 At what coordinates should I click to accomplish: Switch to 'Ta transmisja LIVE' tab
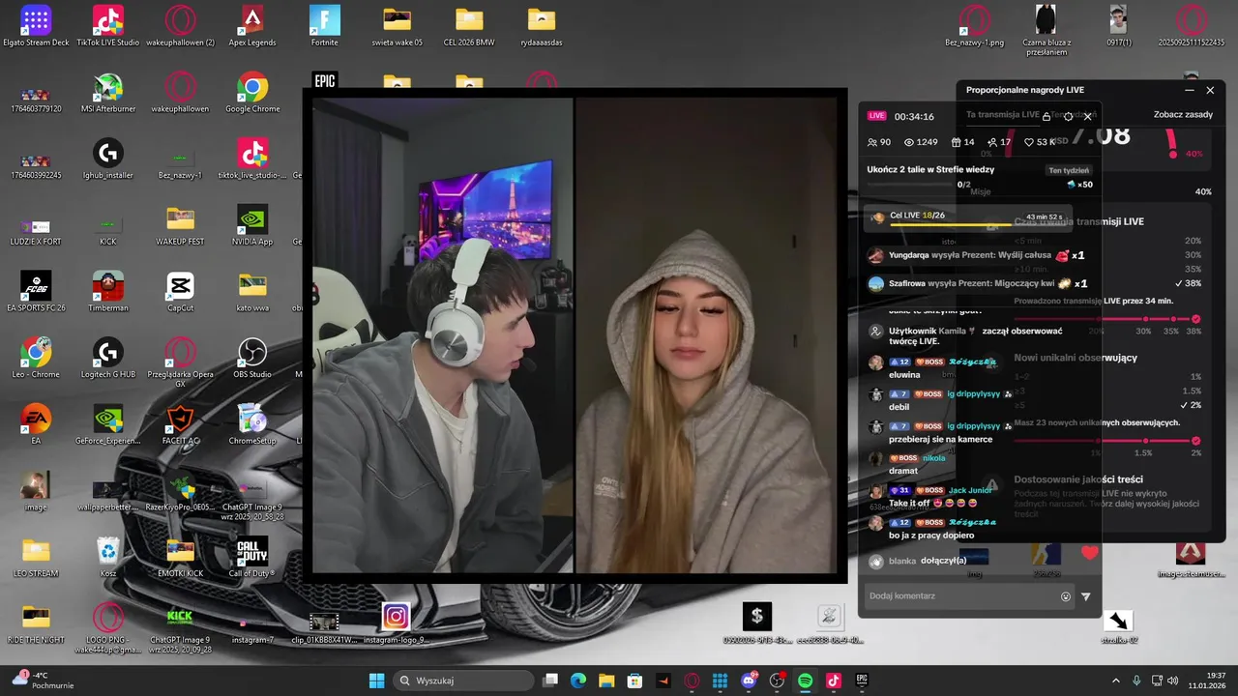pyautogui.click(x=1003, y=114)
